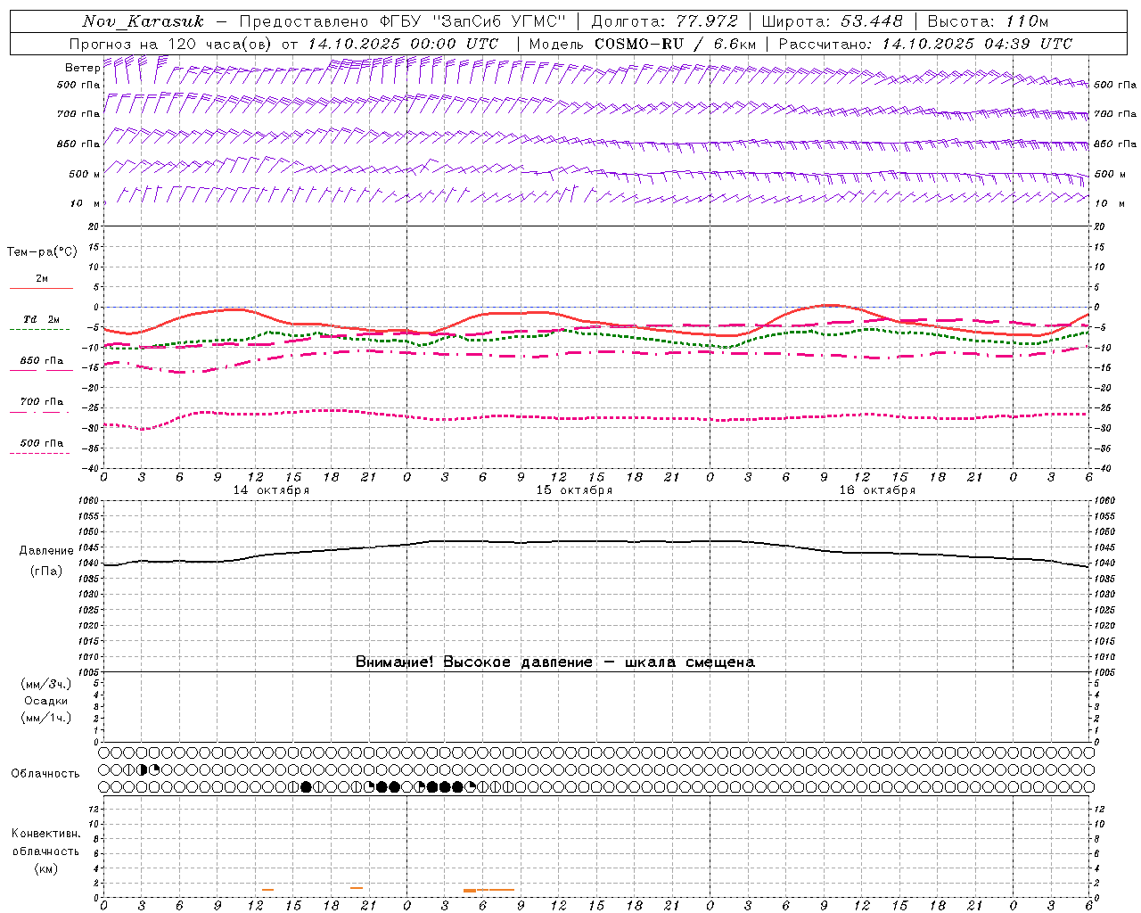The height and width of the screenshot is (913, 1141).
Task: Click the '14 октября' date label
Action: 272,490
